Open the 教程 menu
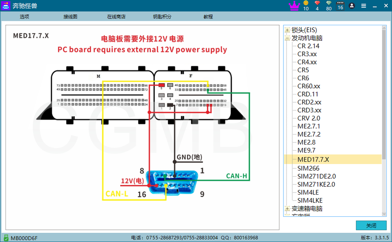The image size is (392, 242). coord(208,17)
